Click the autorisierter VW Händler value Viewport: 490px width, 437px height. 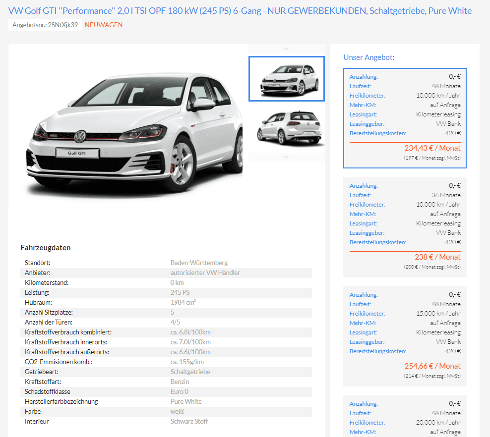pyautogui.click(x=205, y=273)
